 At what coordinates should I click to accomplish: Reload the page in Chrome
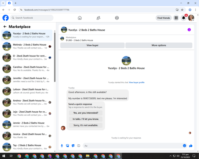coord(15,10)
